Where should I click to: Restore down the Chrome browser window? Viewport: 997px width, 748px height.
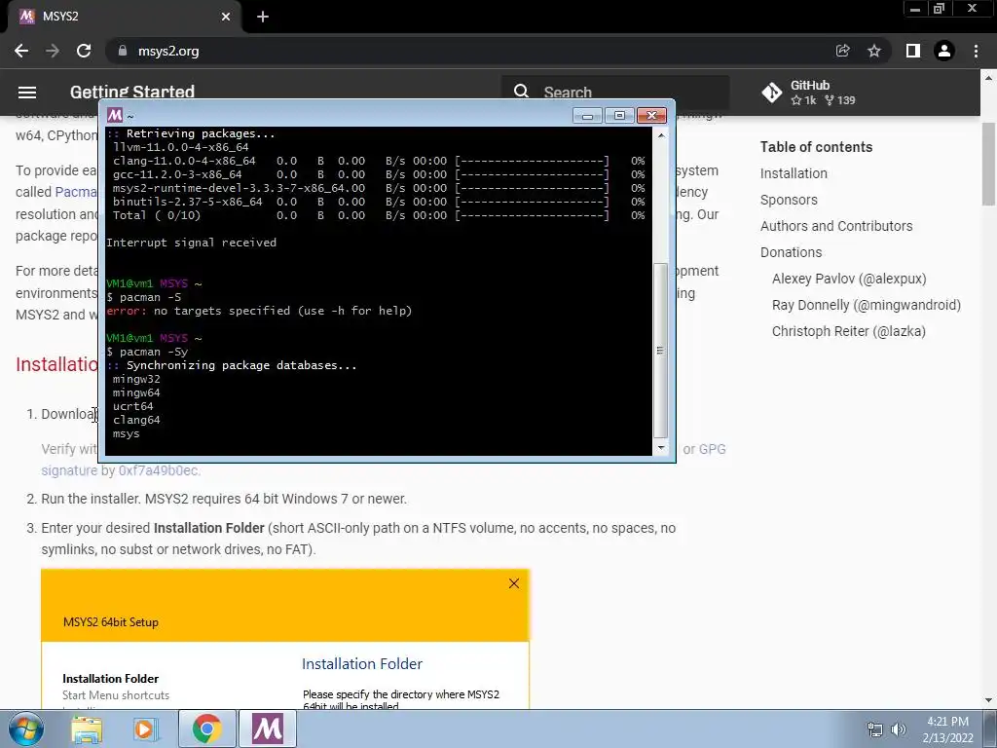[940, 9]
